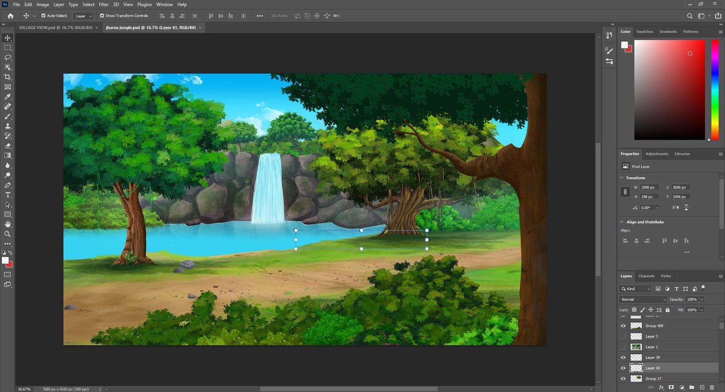Switch to the Swatches tab
This screenshot has width=725, height=392.
644,32
